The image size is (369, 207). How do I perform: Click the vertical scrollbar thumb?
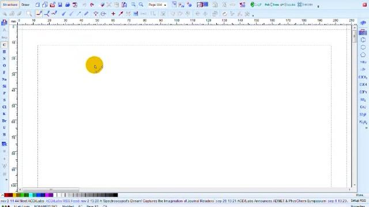[x=355, y=37]
